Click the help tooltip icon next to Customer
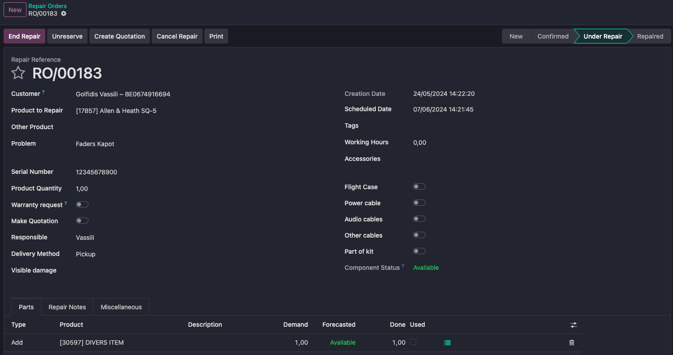 [x=44, y=92]
